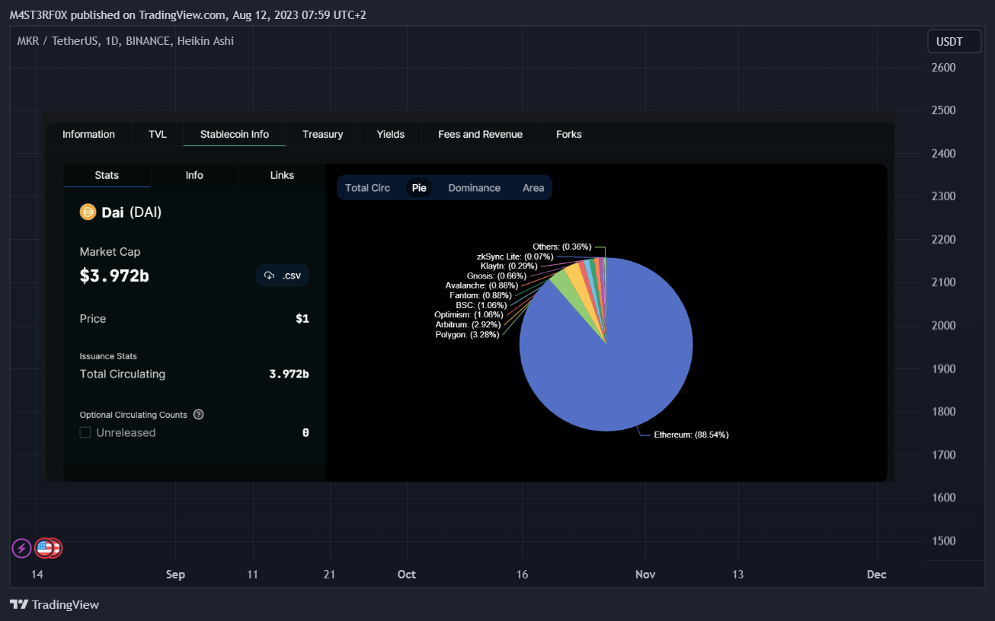995x621 pixels.
Task: Switch to the TVL tab
Action: tap(158, 135)
